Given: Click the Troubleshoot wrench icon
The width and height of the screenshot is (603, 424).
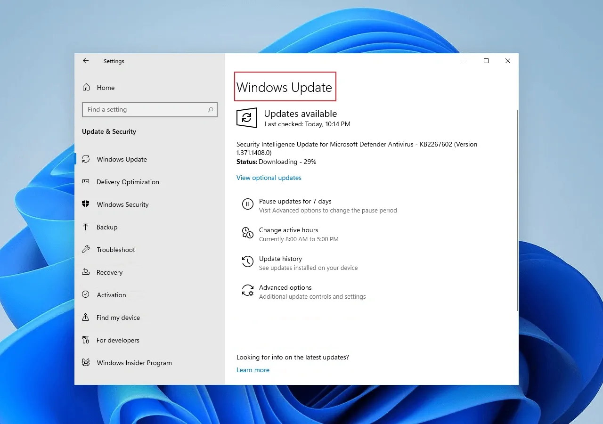Looking at the screenshot, I should point(86,250).
